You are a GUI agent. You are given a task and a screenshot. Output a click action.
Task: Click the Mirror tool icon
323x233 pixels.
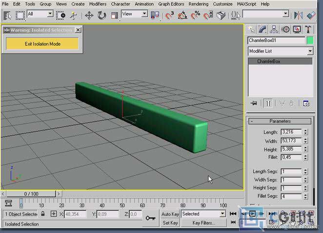[298, 16]
